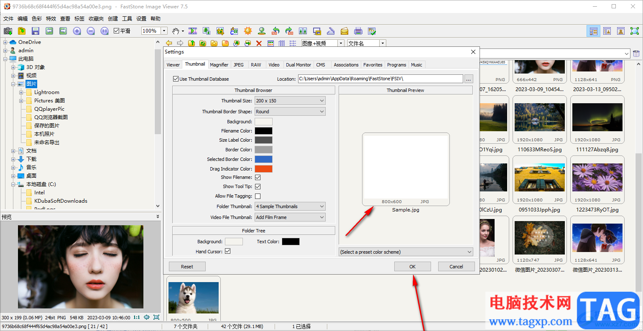Screen dimensions: 643x331
Task: Click the compare images icon
Action: (303, 31)
